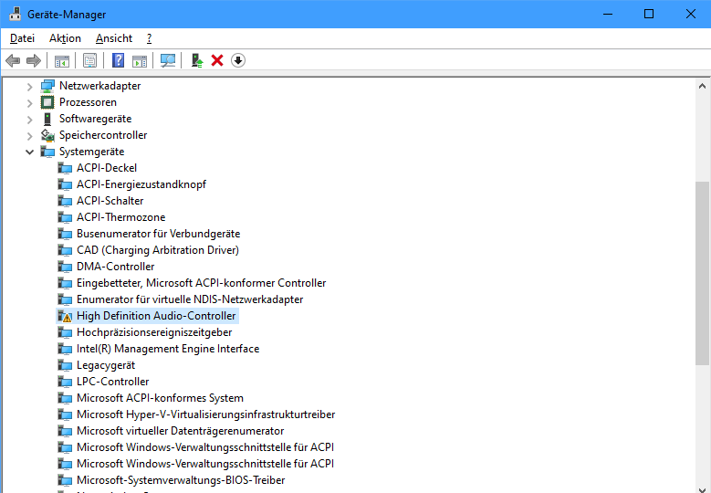The image size is (711, 493).
Task: Expand the Prozessoren node
Action: 29,103
